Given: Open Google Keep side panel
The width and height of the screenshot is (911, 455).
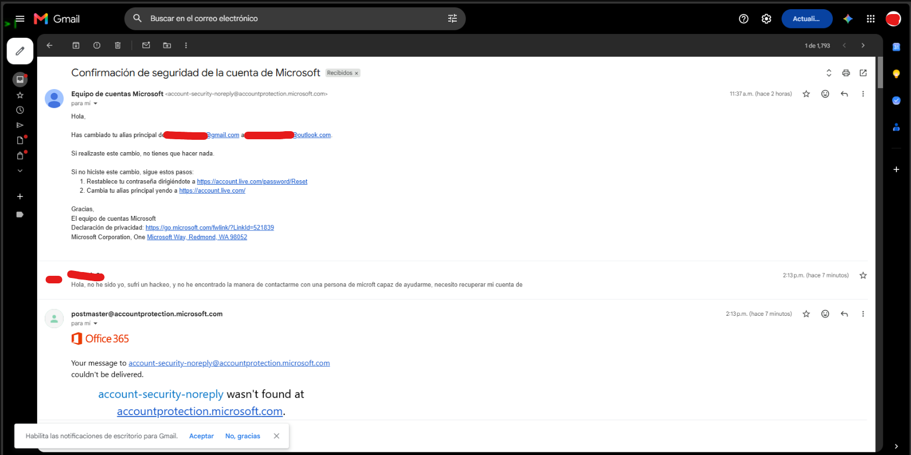Looking at the screenshot, I should (x=896, y=74).
